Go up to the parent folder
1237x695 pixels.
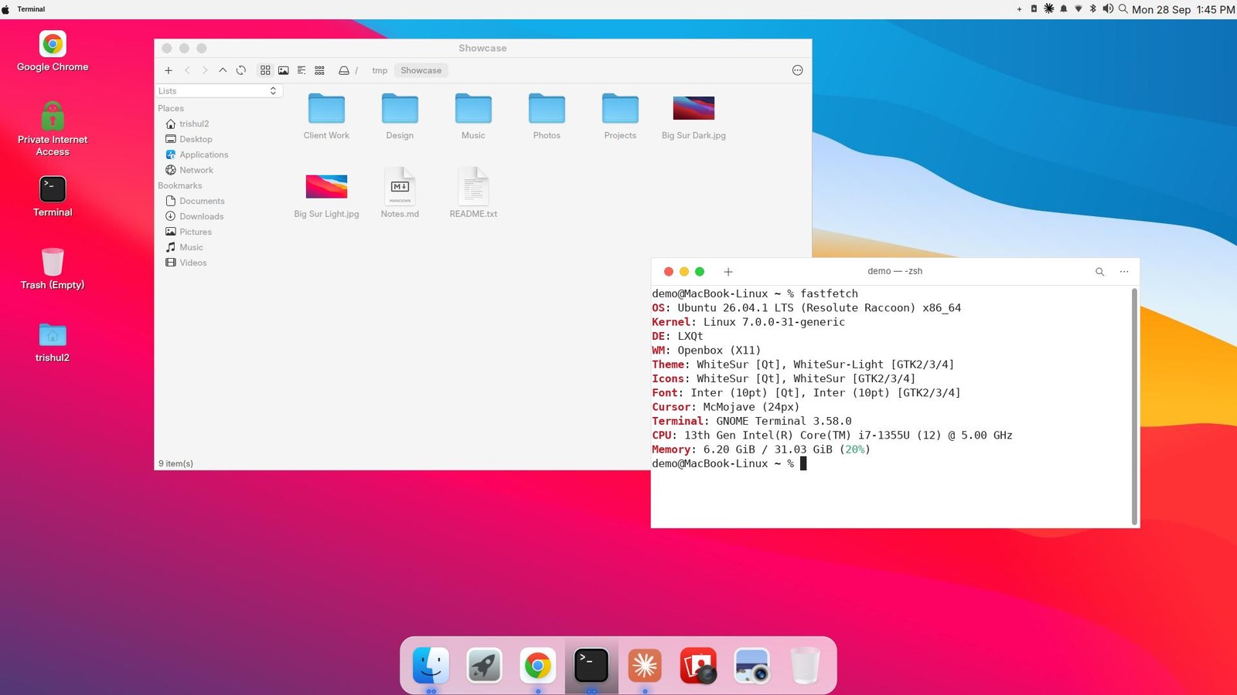[223, 70]
